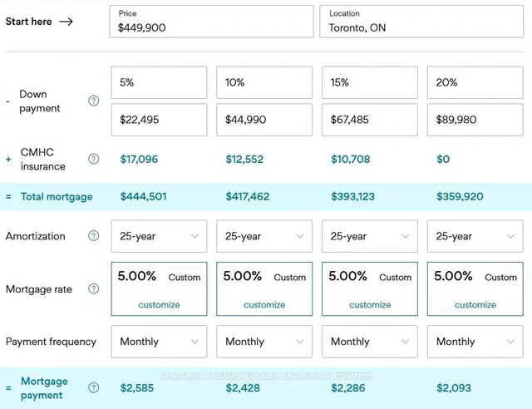Select the $44,990 down payment amount field
The image size is (532, 409).
pyautogui.click(x=264, y=120)
